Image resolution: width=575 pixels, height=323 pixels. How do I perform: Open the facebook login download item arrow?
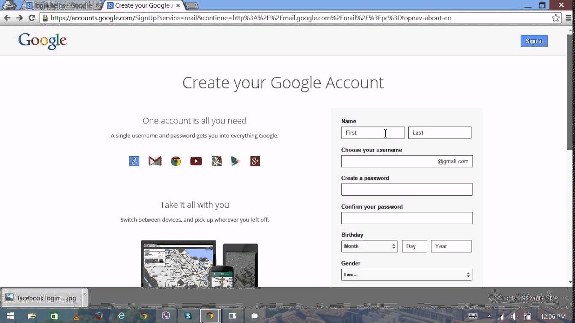(84, 298)
